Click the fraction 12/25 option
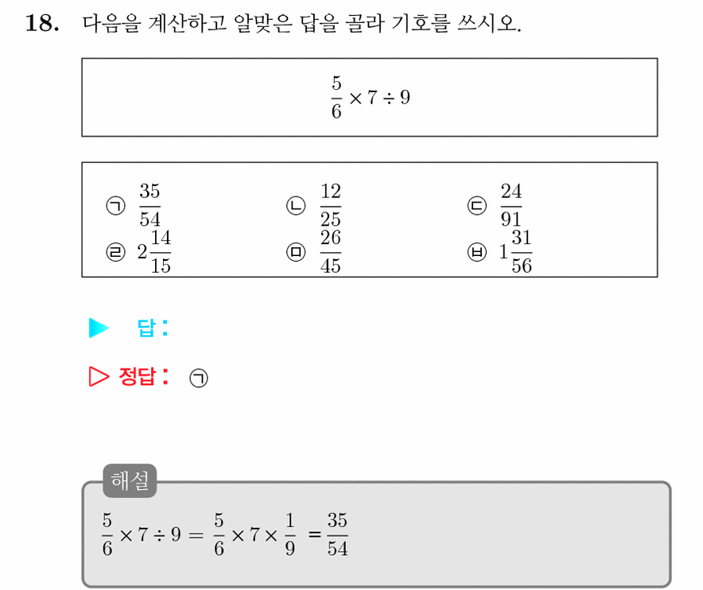The height and width of the screenshot is (590, 703). pos(331,205)
